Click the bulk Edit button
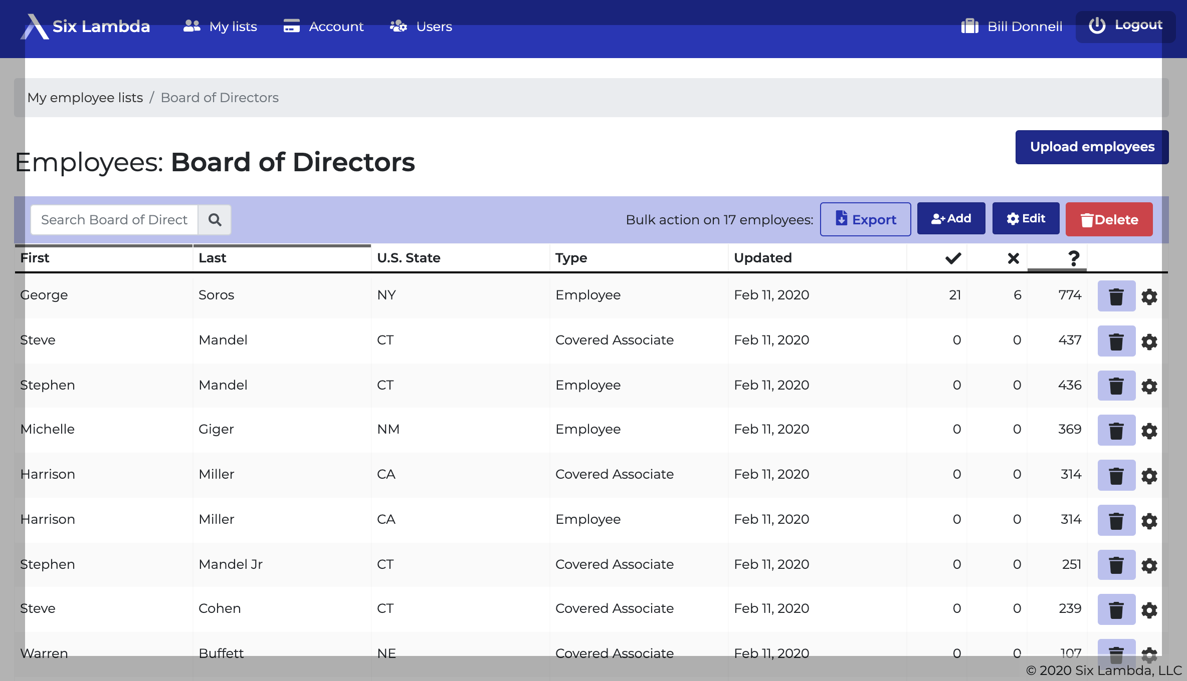Image resolution: width=1187 pixels, height=681 pixels. coord(1026,218)
